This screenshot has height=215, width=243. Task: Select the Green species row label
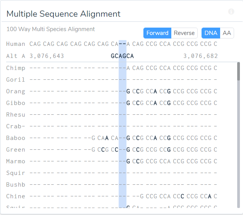pyautogui.click(x=16, y=150)
